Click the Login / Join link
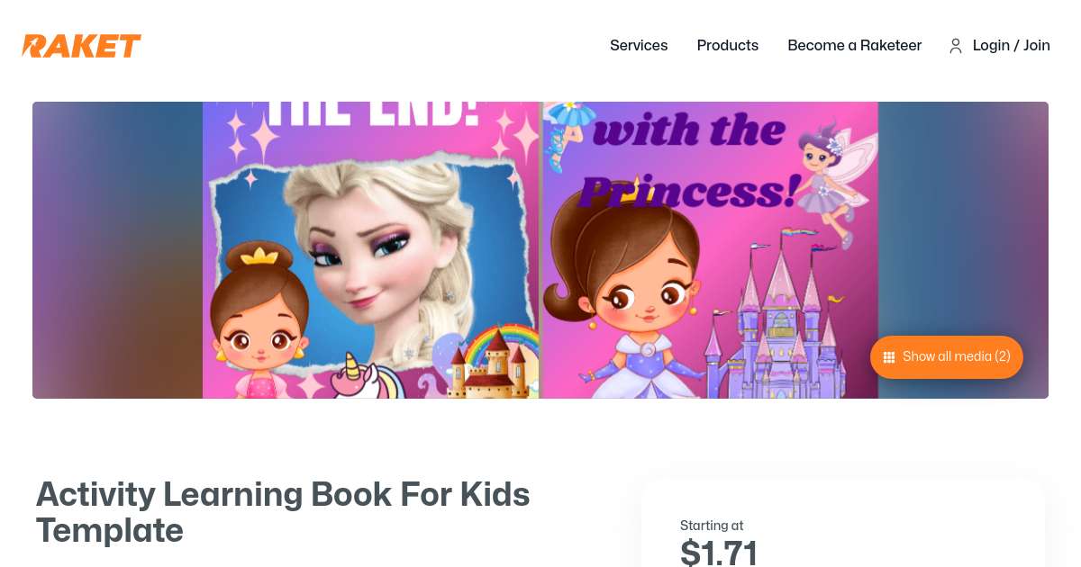 1011,46
